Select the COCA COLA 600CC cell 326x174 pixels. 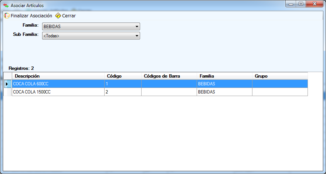point(58,84)
